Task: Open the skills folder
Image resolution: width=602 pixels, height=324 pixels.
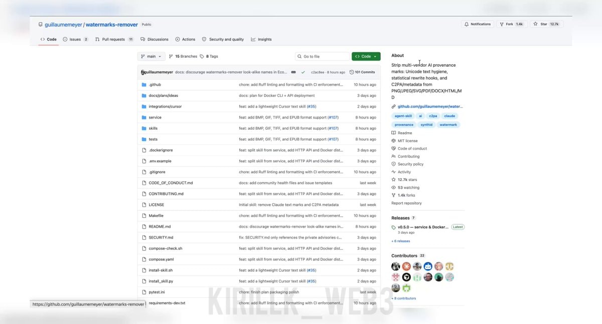Action: coord(153,128)
